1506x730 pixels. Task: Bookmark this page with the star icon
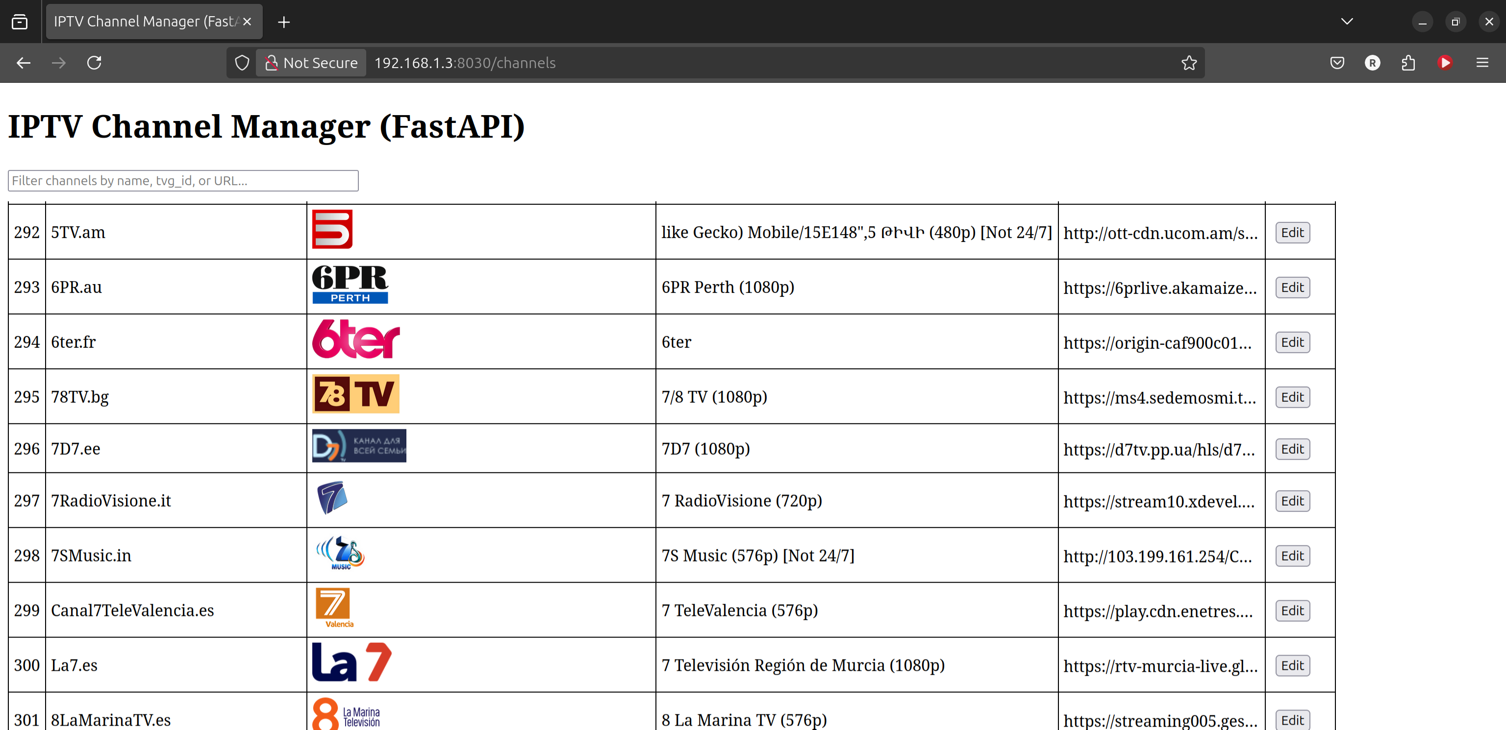[1188, 63]
